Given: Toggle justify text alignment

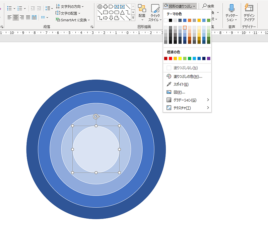Looking at the screenshot, I should click(28, 17).
